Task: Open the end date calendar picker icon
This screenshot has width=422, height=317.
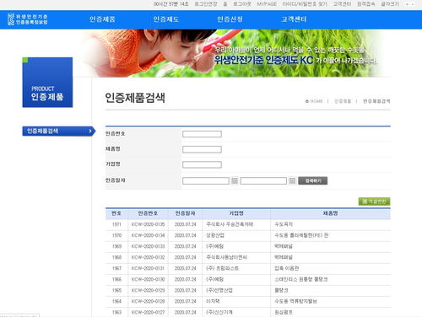Action: click(292, 180)
